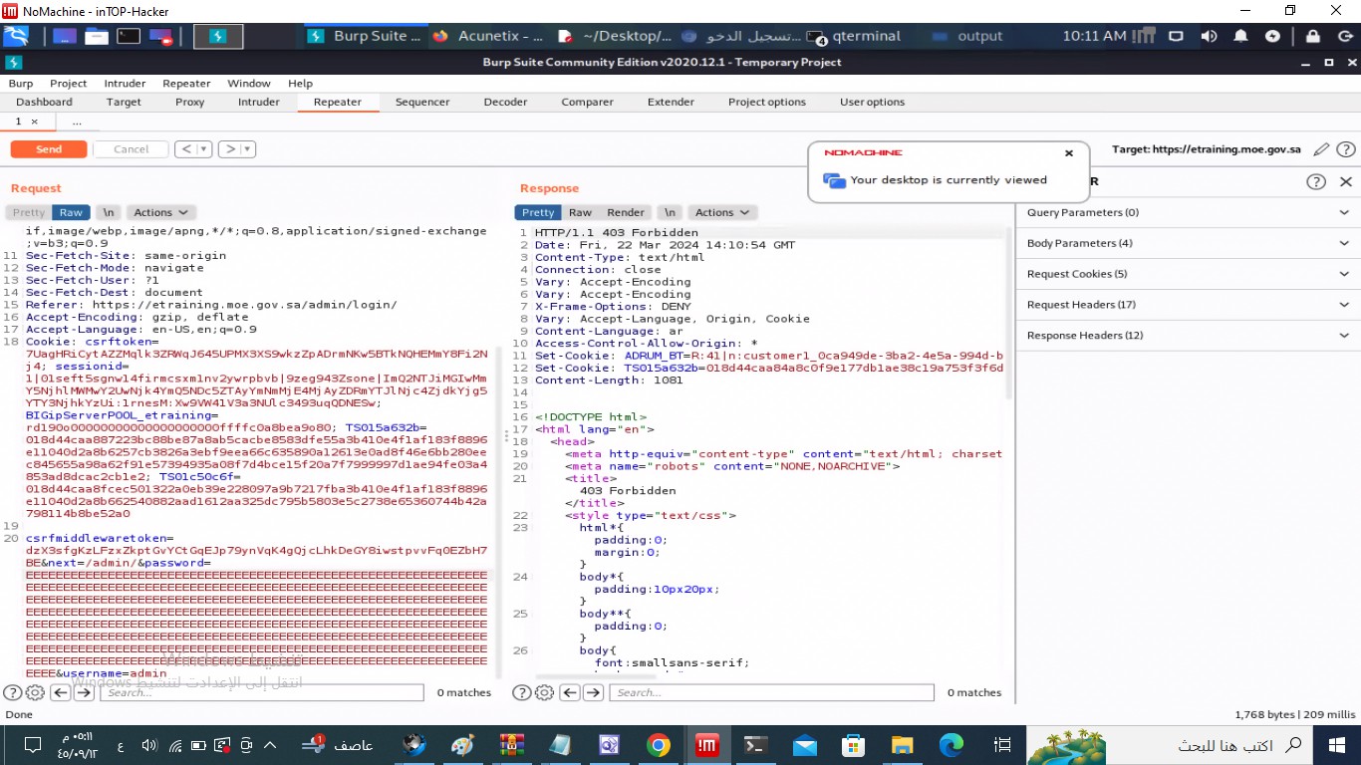Image resolution: width=1361 pixels, height=765 pixels.
Task: Go to next request in history
Action: click(230, 149)
